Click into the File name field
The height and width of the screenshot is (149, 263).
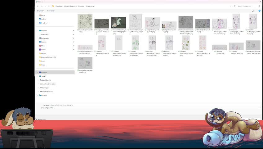tap(155, 105)
